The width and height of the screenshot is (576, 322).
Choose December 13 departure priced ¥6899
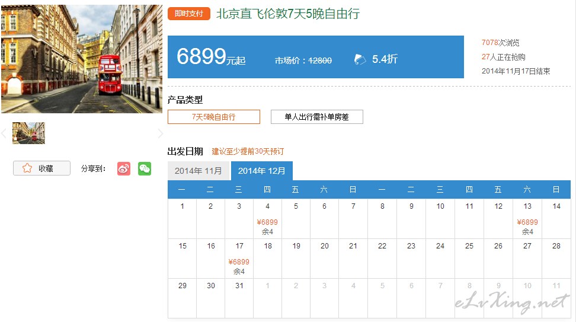(x=527, y=219)
